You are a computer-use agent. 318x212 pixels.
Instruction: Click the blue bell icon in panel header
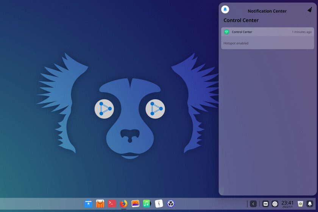tap(225, 9)
